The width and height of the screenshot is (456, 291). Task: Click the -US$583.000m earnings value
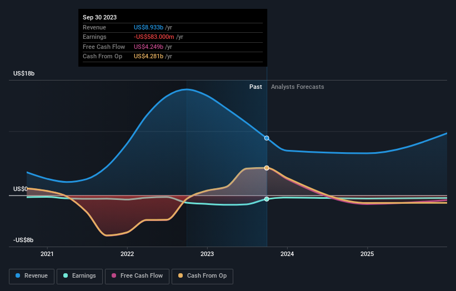pyautogui.click(x=154, y=37)
